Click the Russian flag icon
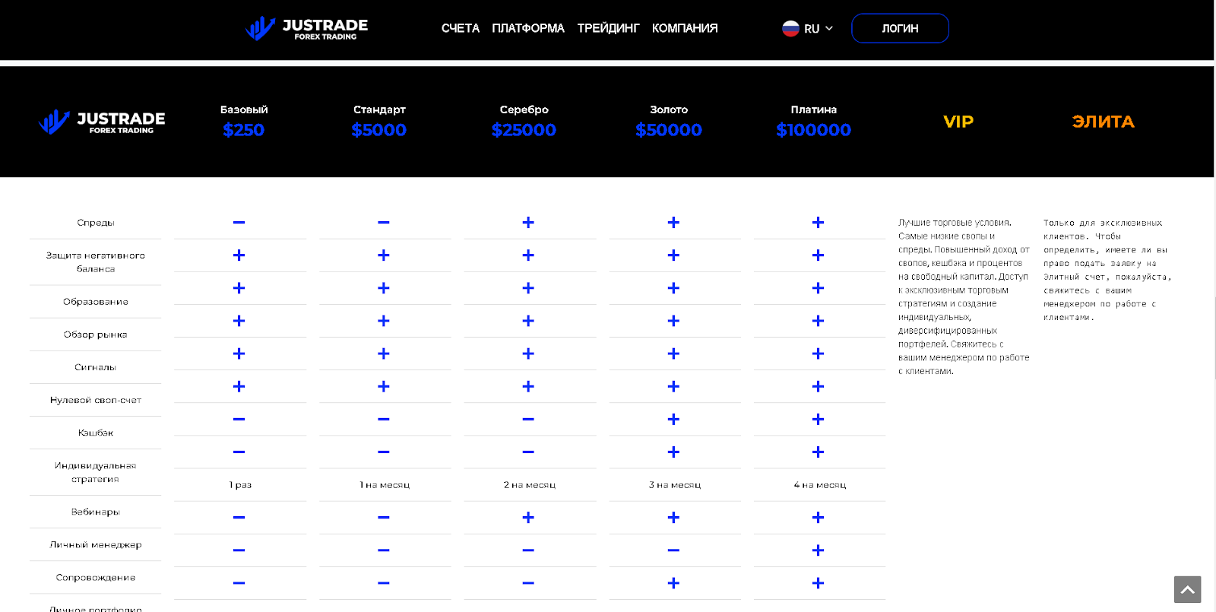The height and width of the screenshot is (612, 1216). [790, 28]
